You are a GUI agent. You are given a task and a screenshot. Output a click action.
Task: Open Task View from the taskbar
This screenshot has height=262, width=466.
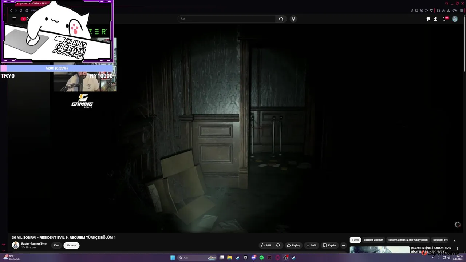click(222, 258)
